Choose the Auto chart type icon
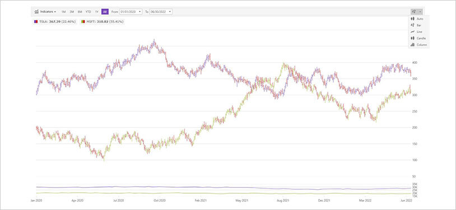The height and width of the screenshot is (210, 456). [412, 18]
